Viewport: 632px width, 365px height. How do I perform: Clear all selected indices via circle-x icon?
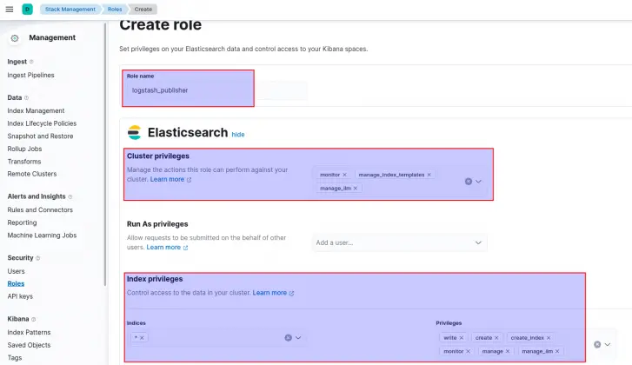point(289,337)
